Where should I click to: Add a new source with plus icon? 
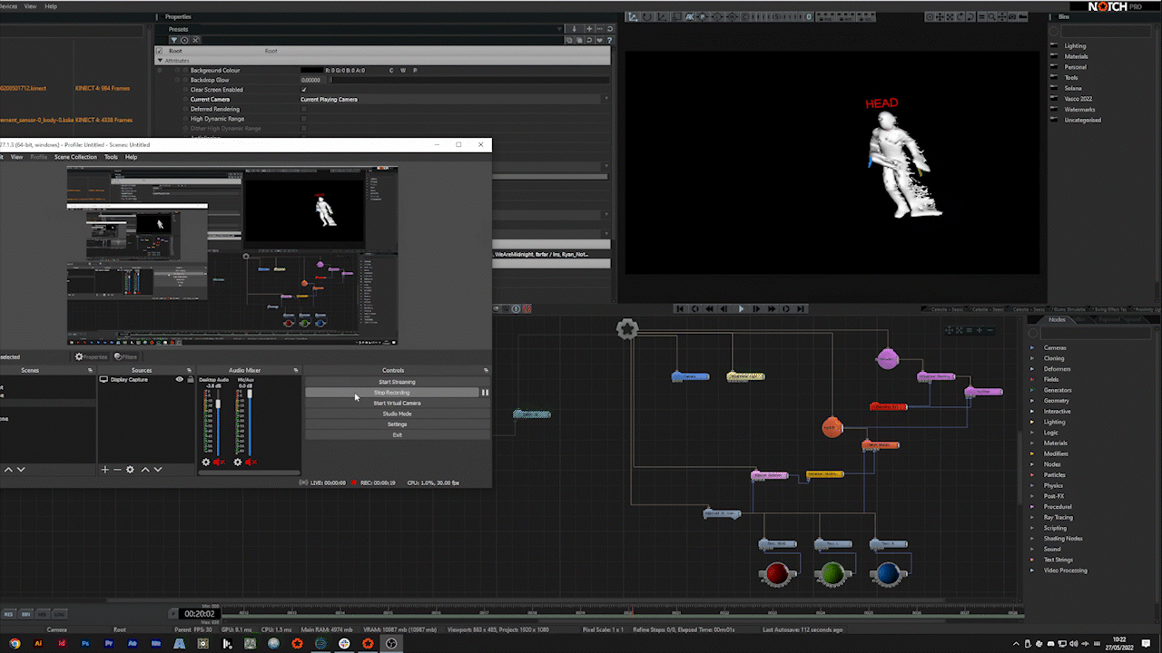coord(104,469)
